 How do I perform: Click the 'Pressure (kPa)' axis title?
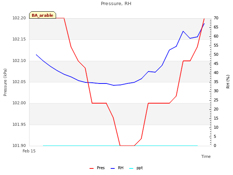5,82
